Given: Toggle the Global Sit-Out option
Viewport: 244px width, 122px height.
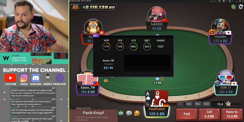Looking at the screenshot, I should coord(82,108).
